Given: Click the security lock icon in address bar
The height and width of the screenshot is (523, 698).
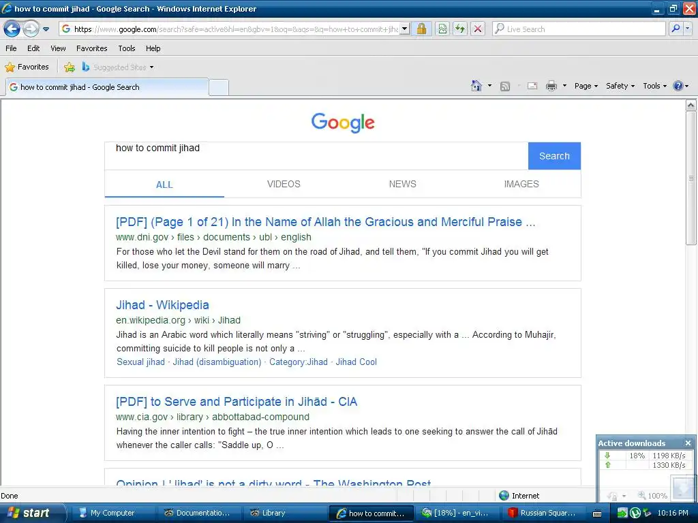Looking at the screenshot, I should pyautogui.click(x=421, y=29).
